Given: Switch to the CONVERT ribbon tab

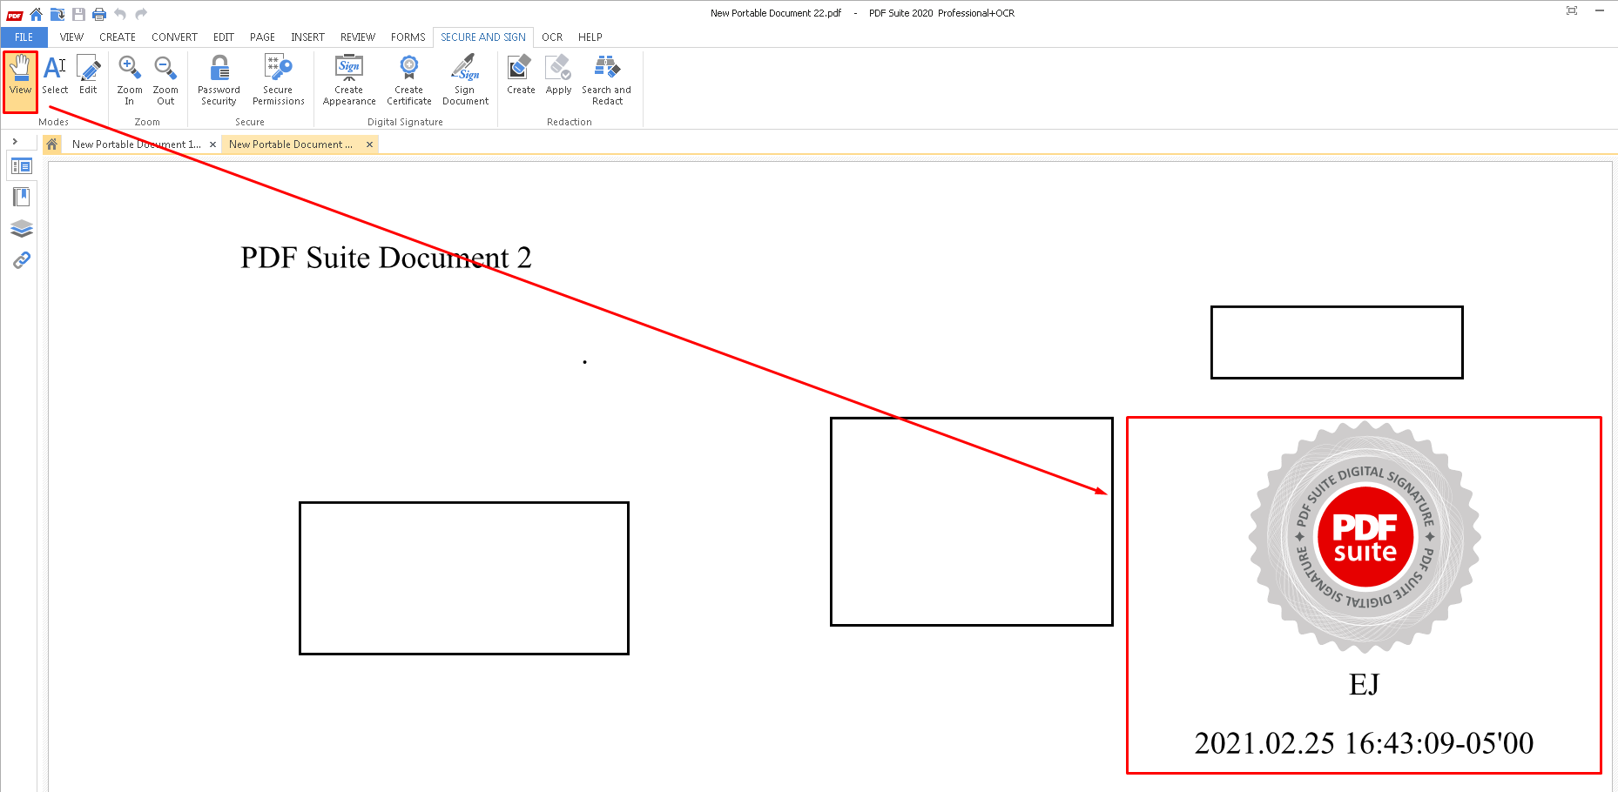Looking at the screenshot, I should tap(174, 37).
